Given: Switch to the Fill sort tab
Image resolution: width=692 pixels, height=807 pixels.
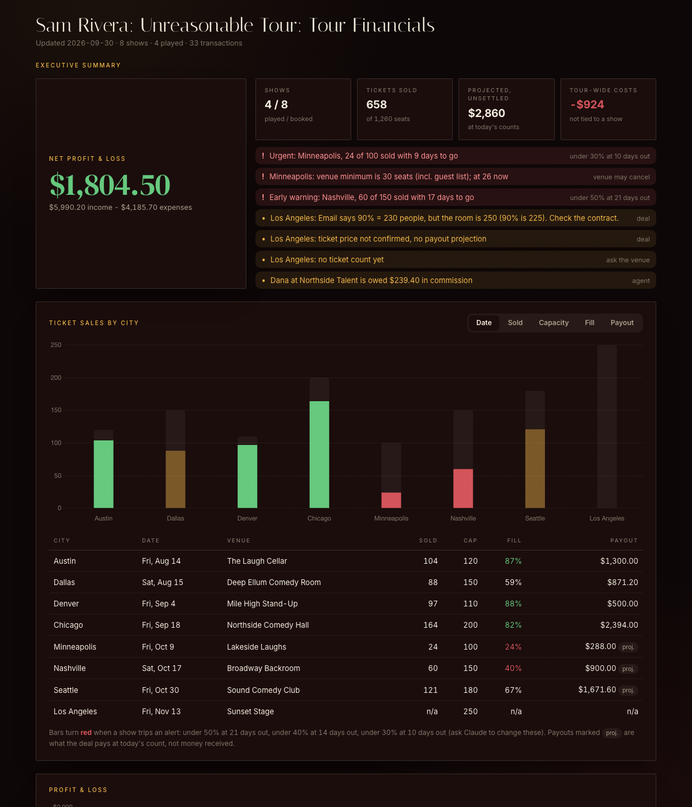Looking at the screenshot, I should point(589,323).
